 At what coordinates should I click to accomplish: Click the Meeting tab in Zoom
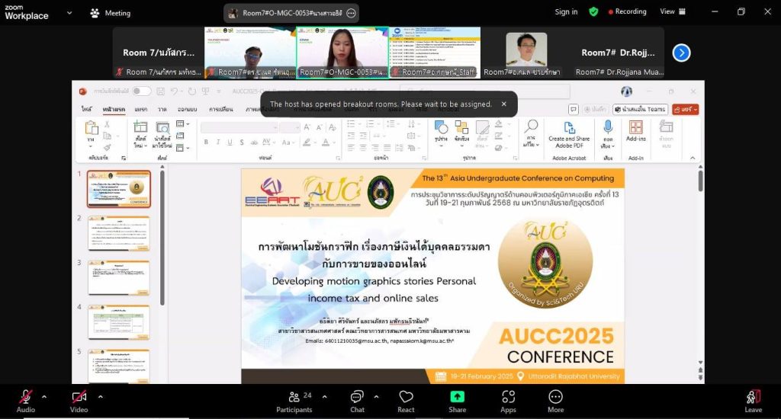[x=110, y=13]
